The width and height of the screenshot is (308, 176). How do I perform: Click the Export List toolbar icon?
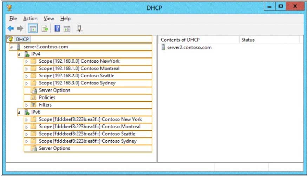[x=45, y=29]
